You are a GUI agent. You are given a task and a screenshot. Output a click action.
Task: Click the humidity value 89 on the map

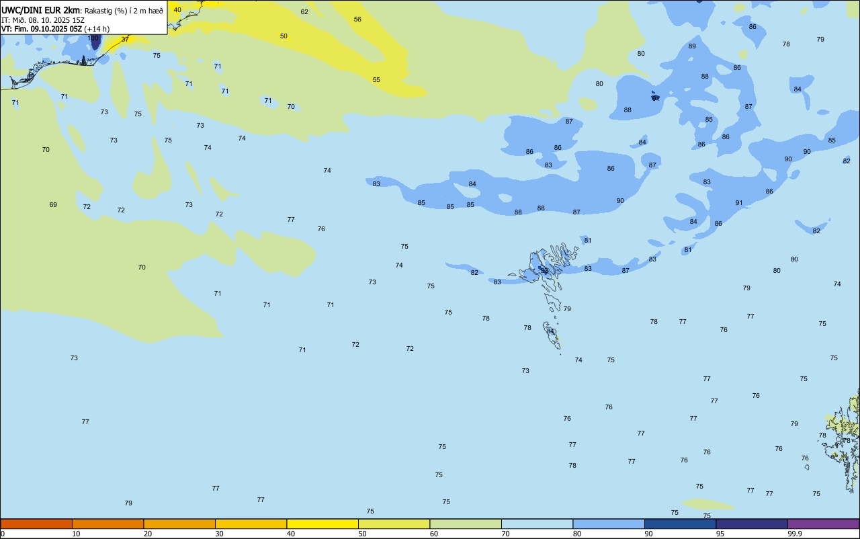[692, 46]
